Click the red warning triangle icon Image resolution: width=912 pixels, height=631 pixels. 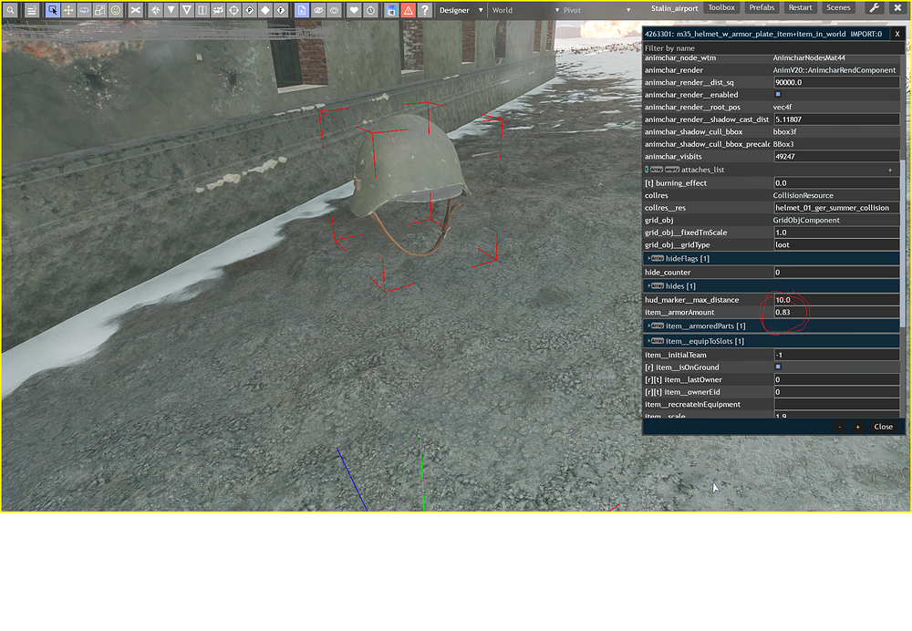408,10
